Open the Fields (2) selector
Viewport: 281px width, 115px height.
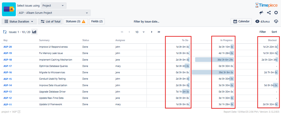pos(97,21)
